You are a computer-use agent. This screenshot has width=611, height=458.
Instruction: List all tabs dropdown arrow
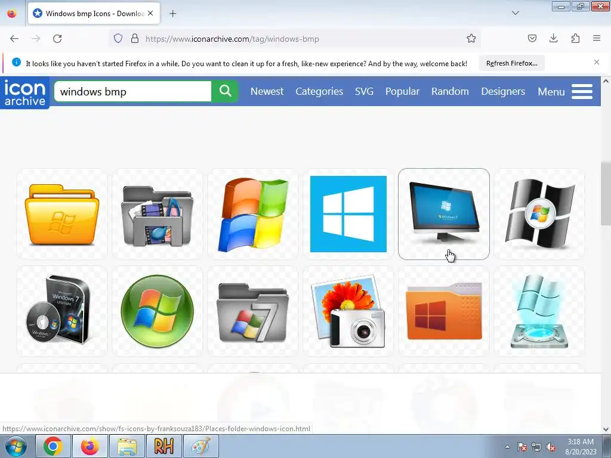point(515,13)
